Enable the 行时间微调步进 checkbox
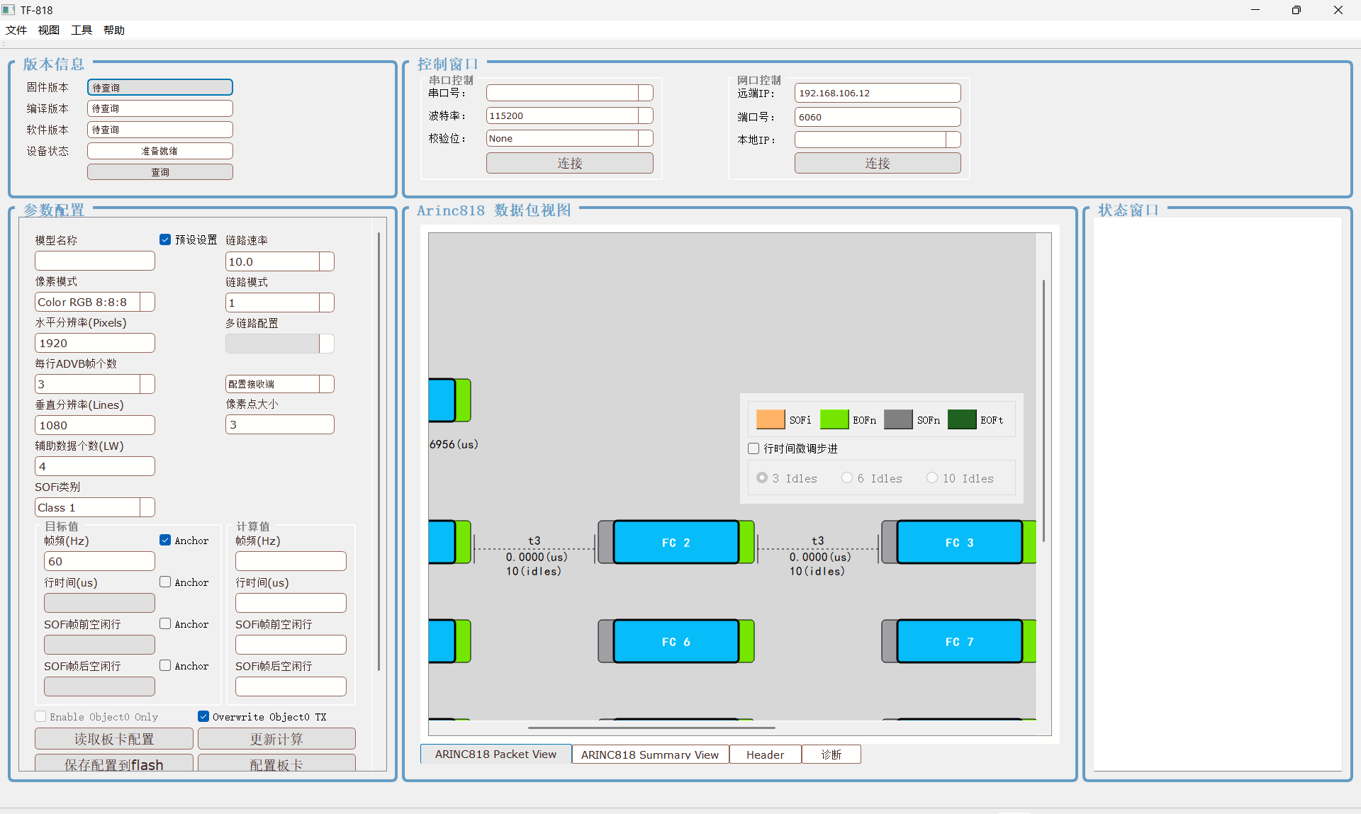 click(754, 448)
